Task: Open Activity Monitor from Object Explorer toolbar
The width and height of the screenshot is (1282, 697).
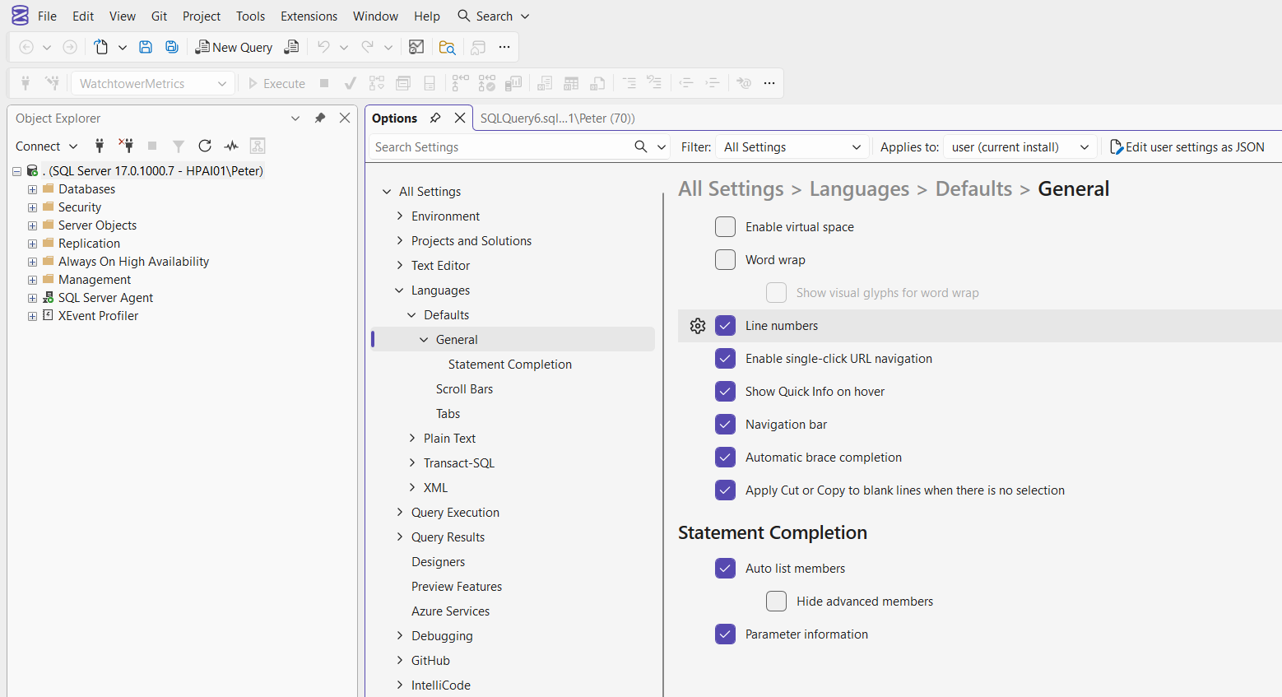Action: 231,146
